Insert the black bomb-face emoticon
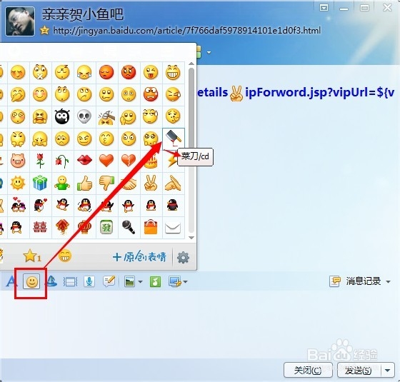This screenshot has width=400, height=382. 62,116
